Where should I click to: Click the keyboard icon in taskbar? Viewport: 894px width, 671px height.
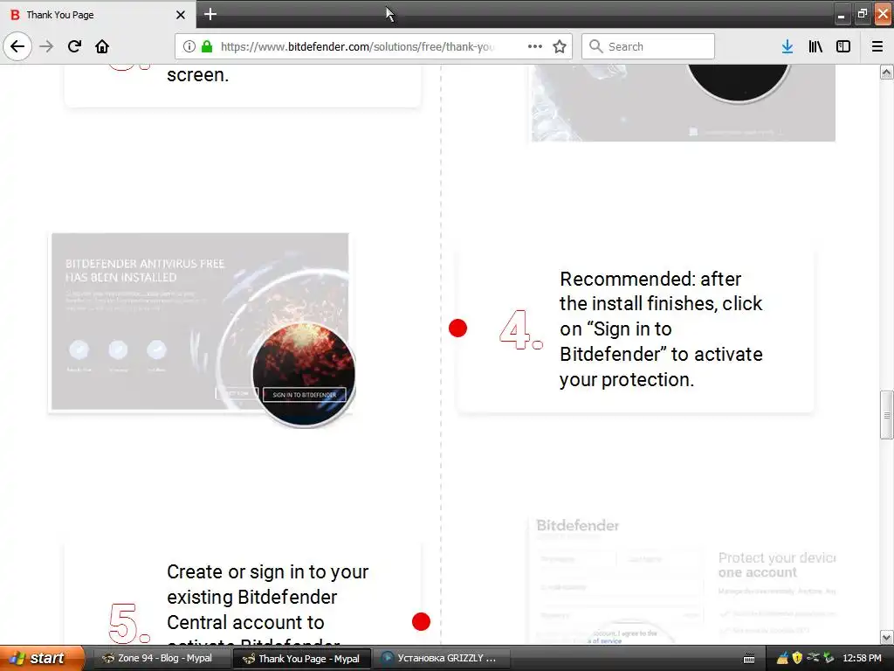[x=749, y=659]
